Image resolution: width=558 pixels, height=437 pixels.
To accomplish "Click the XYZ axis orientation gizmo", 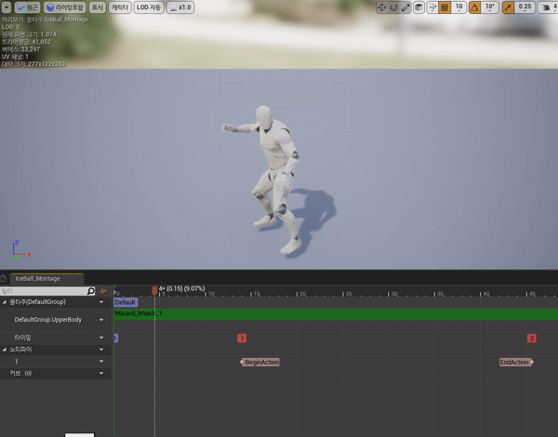I will (20, 251).
